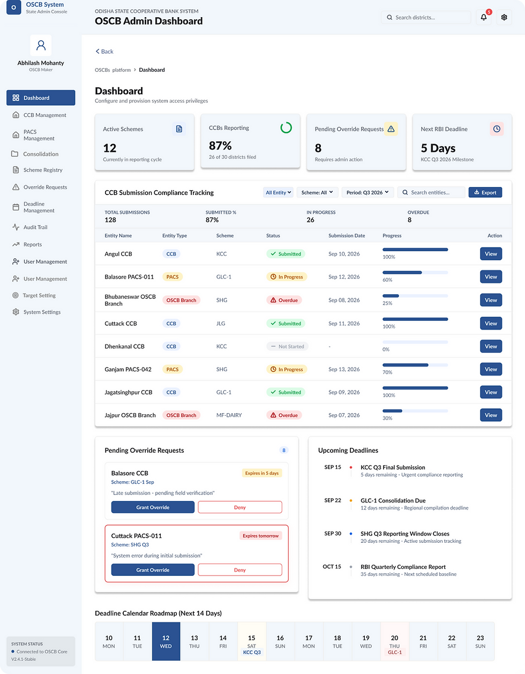
Task: Select 12 WED in deadline calendar
Action: tap(166, 641)
